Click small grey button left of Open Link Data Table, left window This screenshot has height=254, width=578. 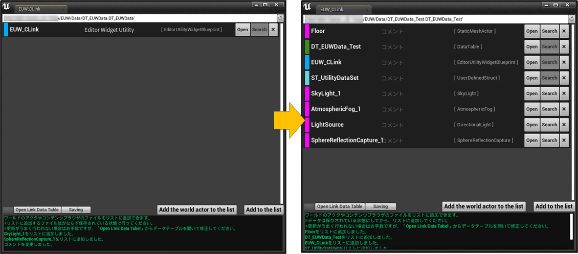coord(8,210)
